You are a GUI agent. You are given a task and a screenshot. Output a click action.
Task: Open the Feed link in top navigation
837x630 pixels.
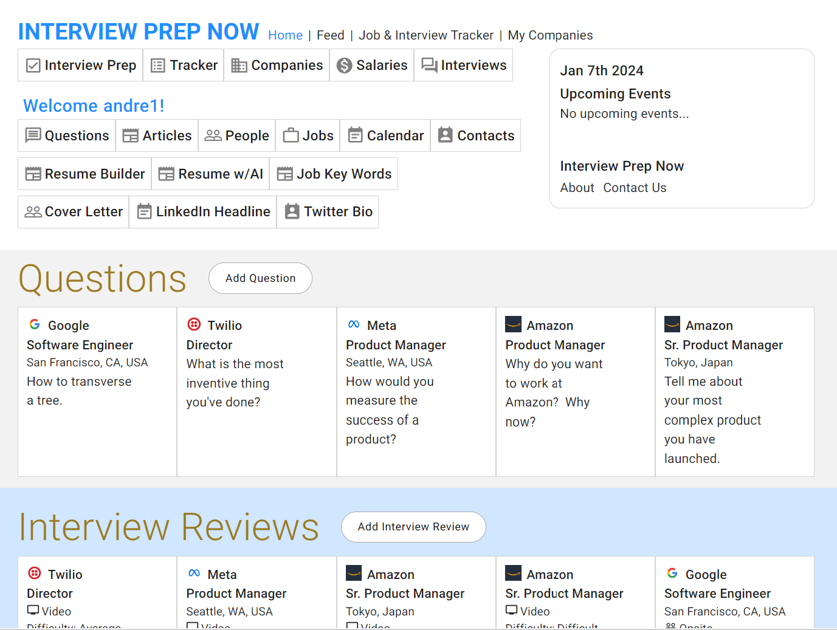pos(331,35)
